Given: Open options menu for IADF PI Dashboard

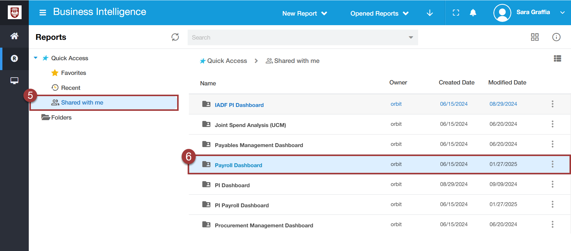Looking at the screenshot, I should click(552, 104).
